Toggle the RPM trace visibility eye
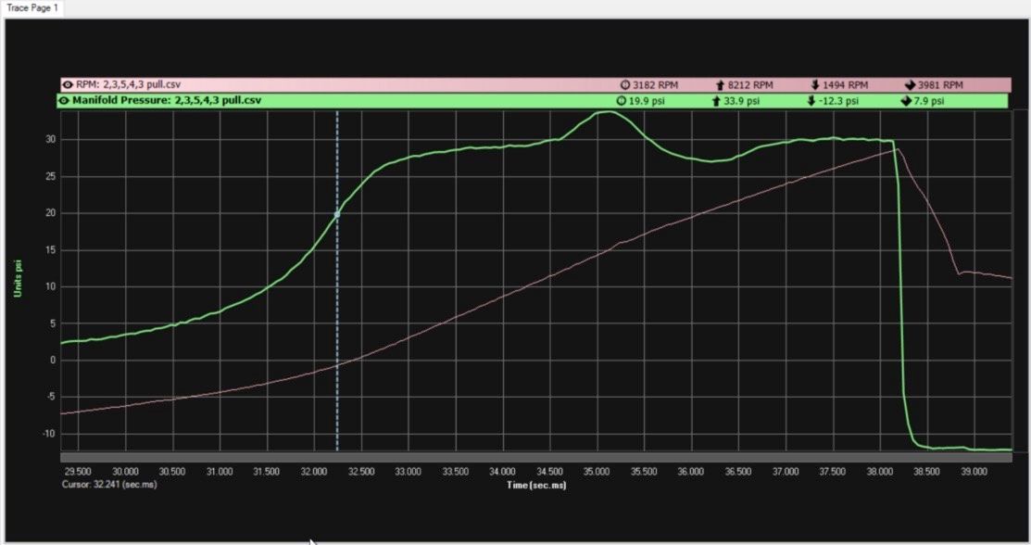The image size is (1031, 545). tap(67, 84)
